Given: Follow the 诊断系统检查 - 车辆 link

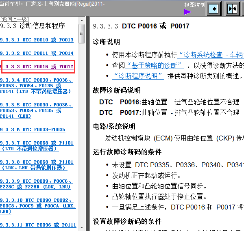Looking at the screenshot, I should coord(211,55).
